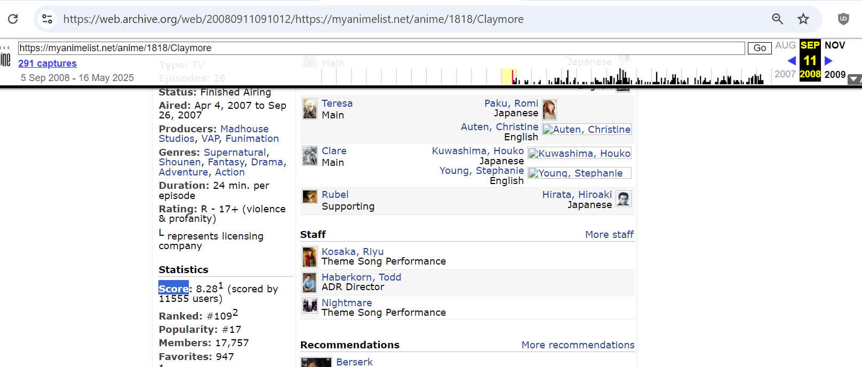
Task: Open Auten, Christine voice actor text link
Action: [x=500, y=127]
